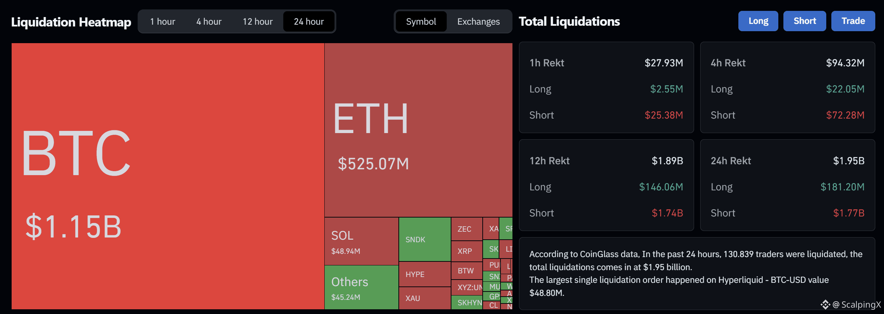Click the 4h Rekt card label
The image size is (884, 314).
coord(728,63)
